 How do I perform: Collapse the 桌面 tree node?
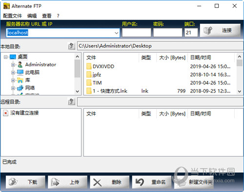(x=5, y=57)
